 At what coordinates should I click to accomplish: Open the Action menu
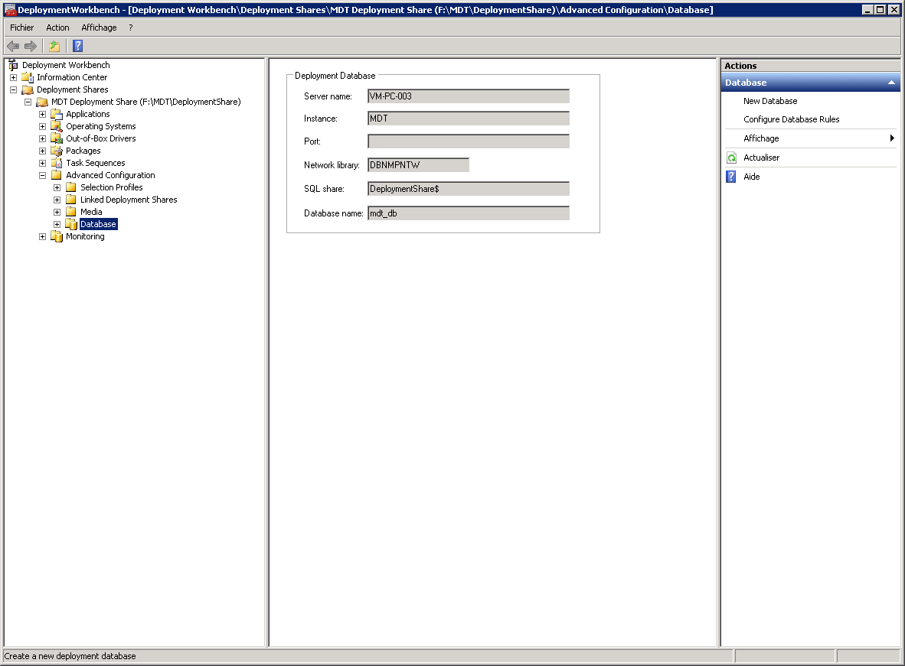57,28
